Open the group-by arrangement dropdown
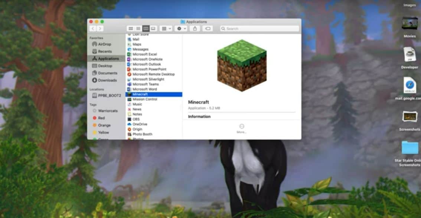Viewport: 421px width, 218px height. 166,29
